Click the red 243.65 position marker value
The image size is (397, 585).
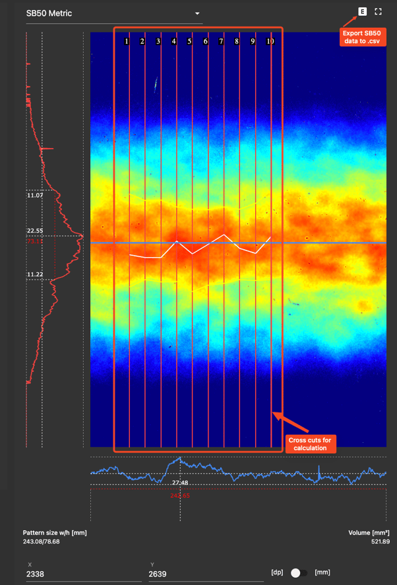pos(180,495)
